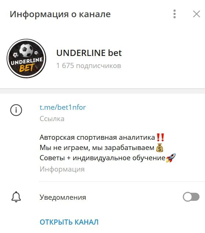Click the grey Информация caption label
Viewport: 205px width, 233px height.
[62, 169]
